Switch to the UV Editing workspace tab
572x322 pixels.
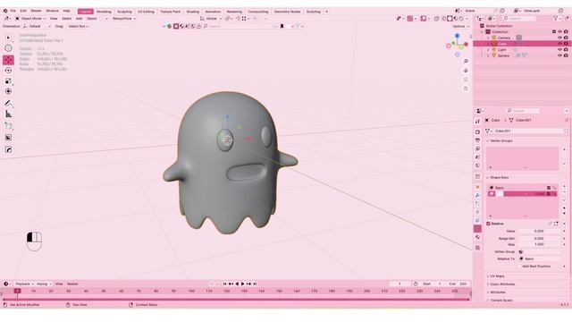[146, 12]
